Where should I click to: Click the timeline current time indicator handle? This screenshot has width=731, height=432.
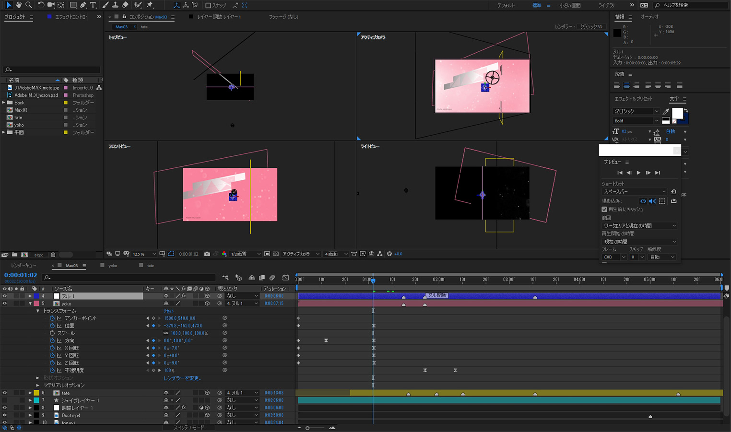(x=373, y=280)
